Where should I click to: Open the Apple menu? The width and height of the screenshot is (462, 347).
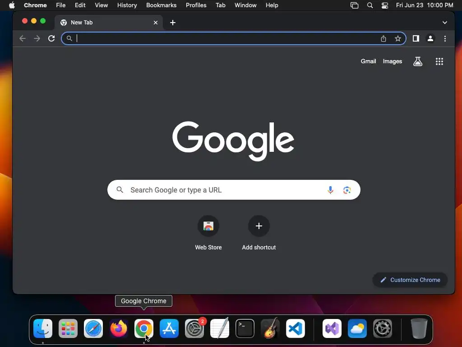(x=12, y=5)
